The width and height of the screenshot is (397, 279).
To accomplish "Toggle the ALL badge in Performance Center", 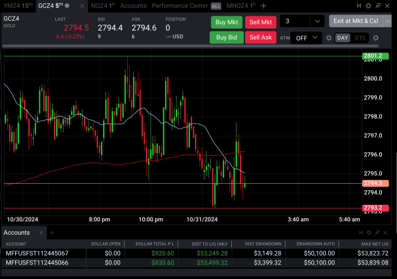I will tap(216, 6).
